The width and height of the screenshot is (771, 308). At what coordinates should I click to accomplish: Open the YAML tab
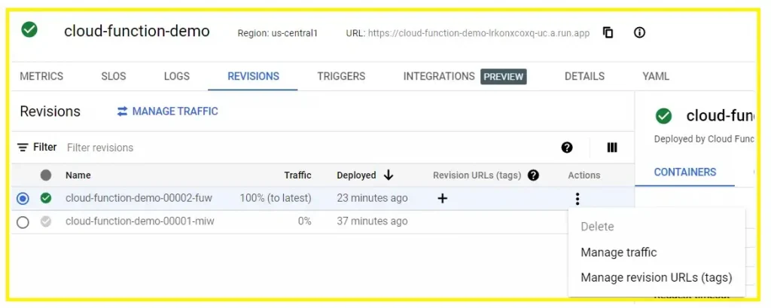coord(656,76)
